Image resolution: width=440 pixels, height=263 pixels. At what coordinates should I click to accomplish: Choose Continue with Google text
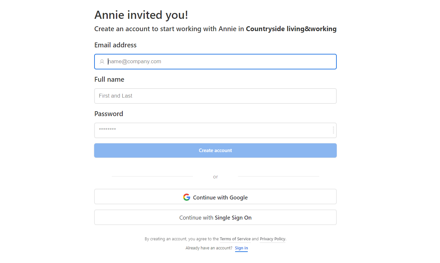click(220, 197)
